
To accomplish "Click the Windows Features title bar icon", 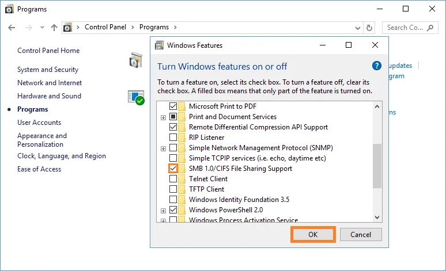I will coord(158,45).
